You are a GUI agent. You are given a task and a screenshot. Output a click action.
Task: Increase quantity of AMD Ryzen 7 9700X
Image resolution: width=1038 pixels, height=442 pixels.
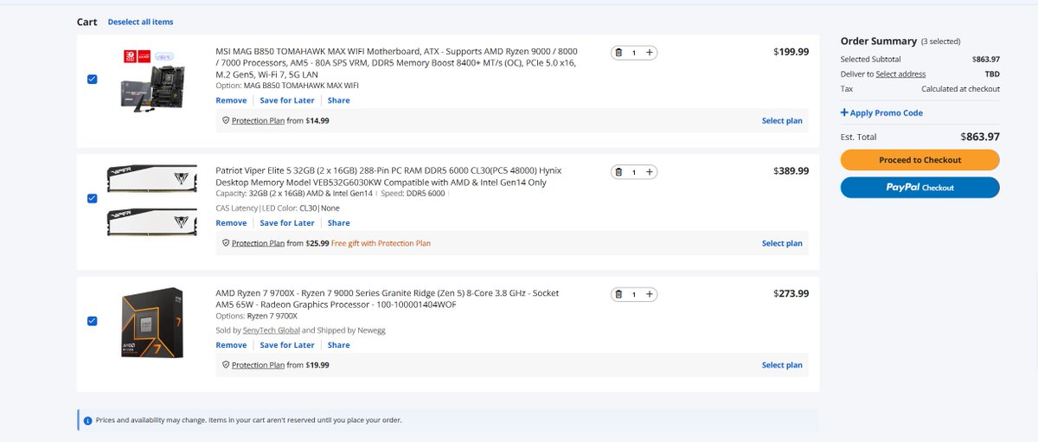[650, 294]
